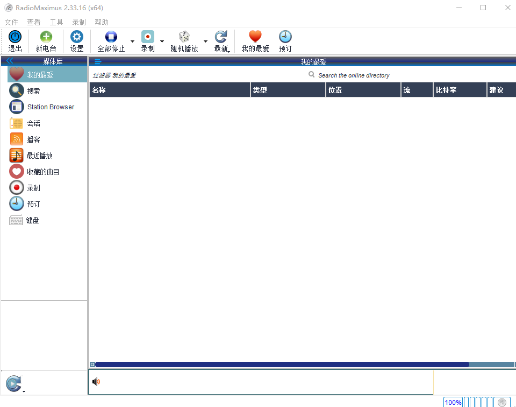Screen dimensions: 516x407
Task: Open 我的最爱 heart in the toolbar
Action: [x=255, y=41]
